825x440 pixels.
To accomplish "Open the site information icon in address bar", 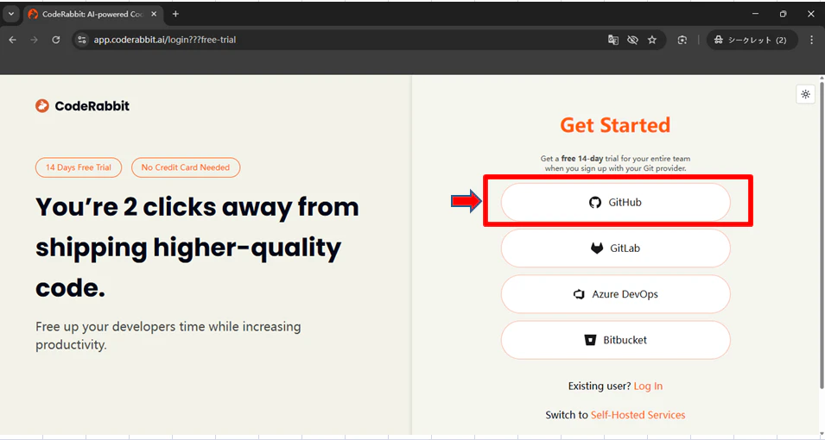I will [x=81, y=40].
